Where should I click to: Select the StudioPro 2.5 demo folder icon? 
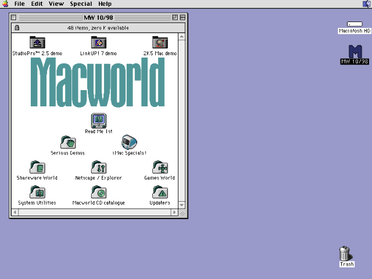click(37, 42)
